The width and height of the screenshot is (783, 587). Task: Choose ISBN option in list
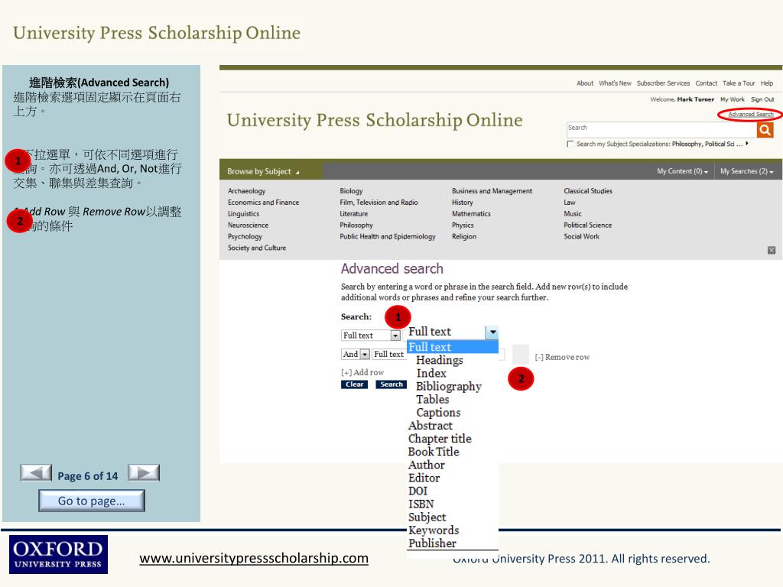click(421, 504)
